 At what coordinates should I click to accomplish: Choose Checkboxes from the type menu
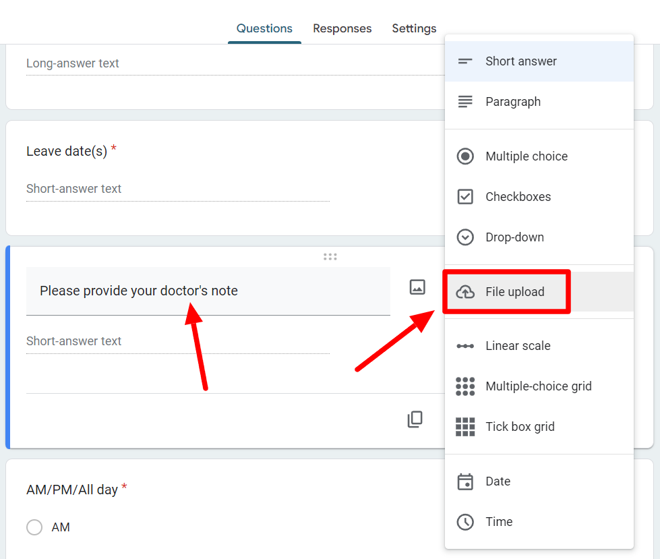click(x=539, y=197)
